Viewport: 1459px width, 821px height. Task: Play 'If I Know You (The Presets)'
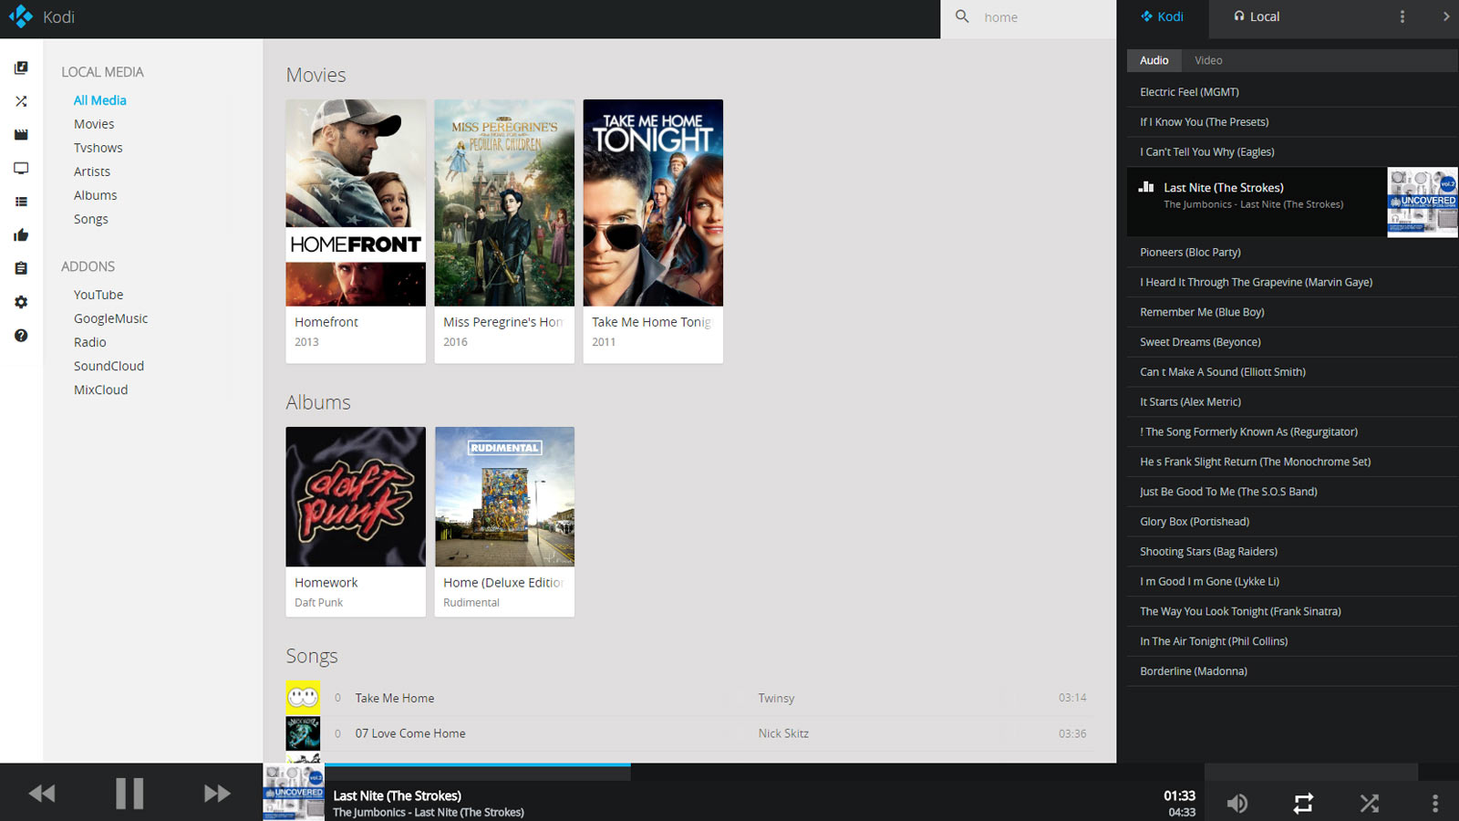(1292, 122)
